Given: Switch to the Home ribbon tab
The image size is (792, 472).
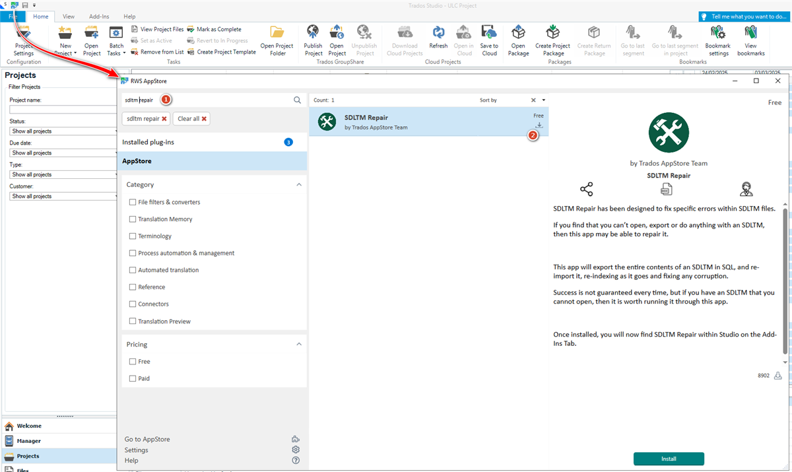Looking at the screenshot, I should click(41, 17).
